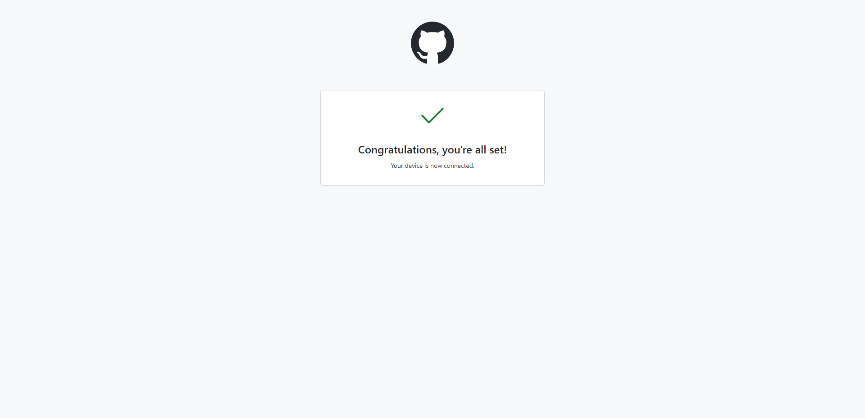Click the word "Your" starting the subtext
This screenshot has width=865, height=418.
tap(397, 166)
